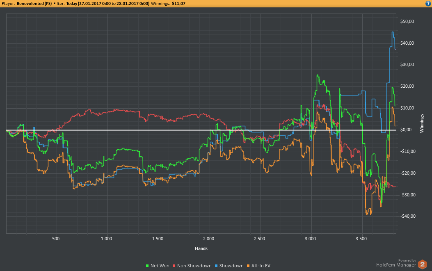Click the 2 000 tick label on hands axis

208,239
